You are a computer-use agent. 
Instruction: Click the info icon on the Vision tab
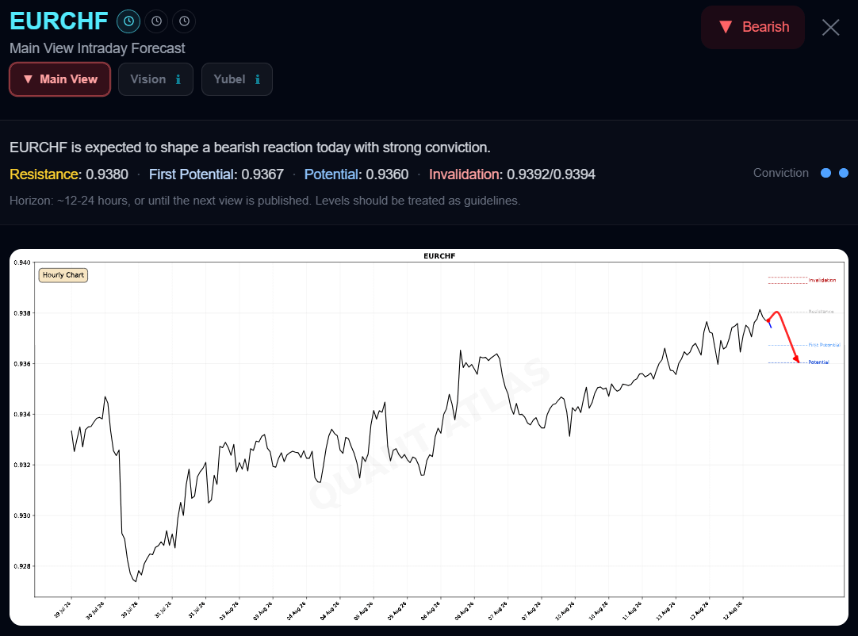(178, 80)
